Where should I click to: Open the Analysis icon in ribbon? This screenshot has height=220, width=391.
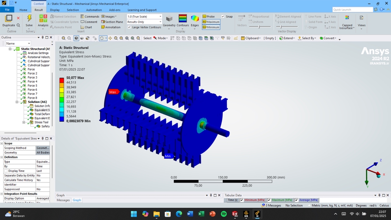(x=43, y=19)
